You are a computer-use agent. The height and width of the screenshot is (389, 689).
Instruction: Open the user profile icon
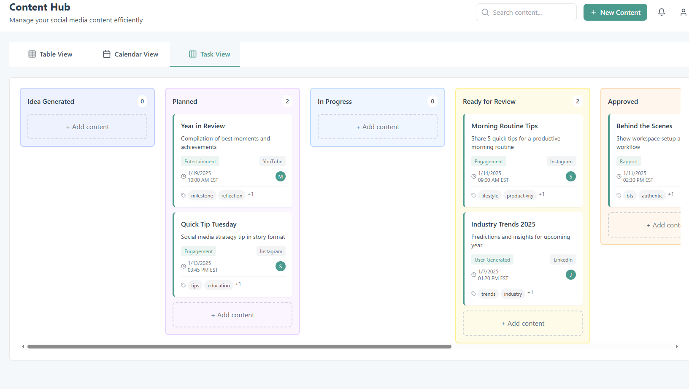[684, 12]
